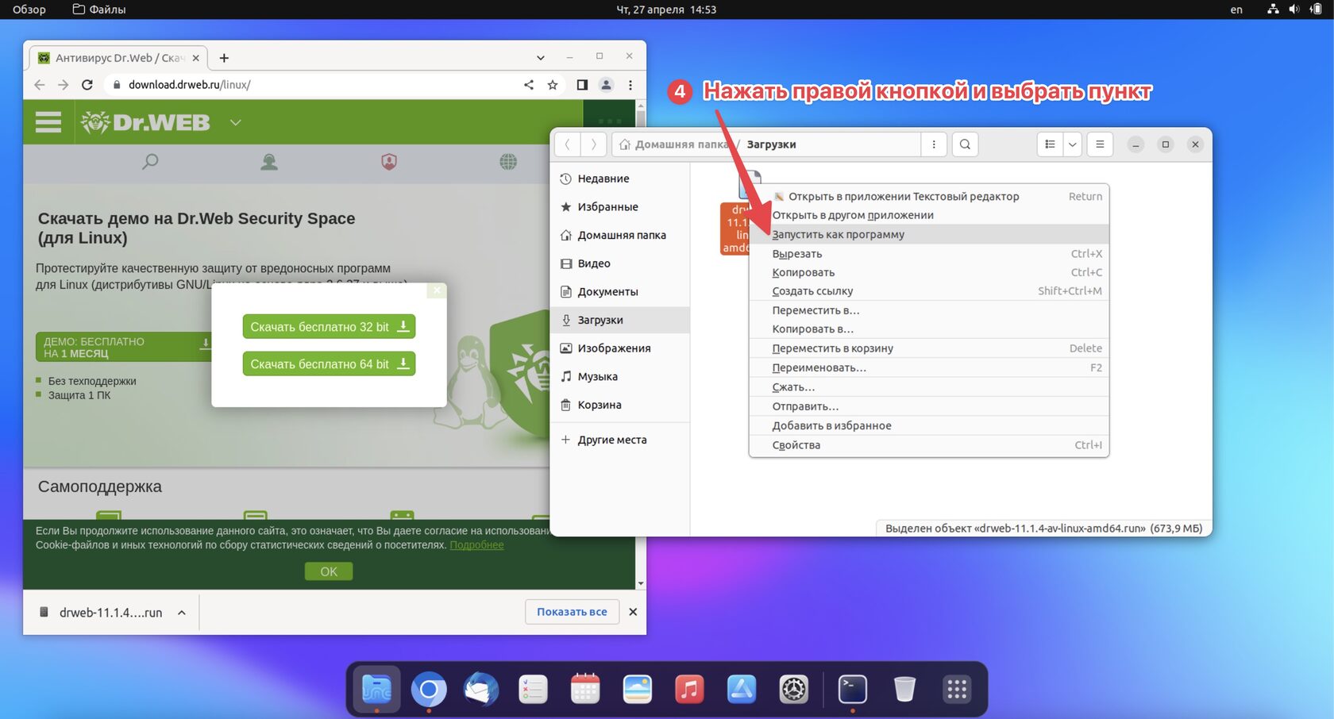This screenshot has width=1334, height=719.
Task: Select 'Запустить как программу' in context menu
Action: click(929, 234)
